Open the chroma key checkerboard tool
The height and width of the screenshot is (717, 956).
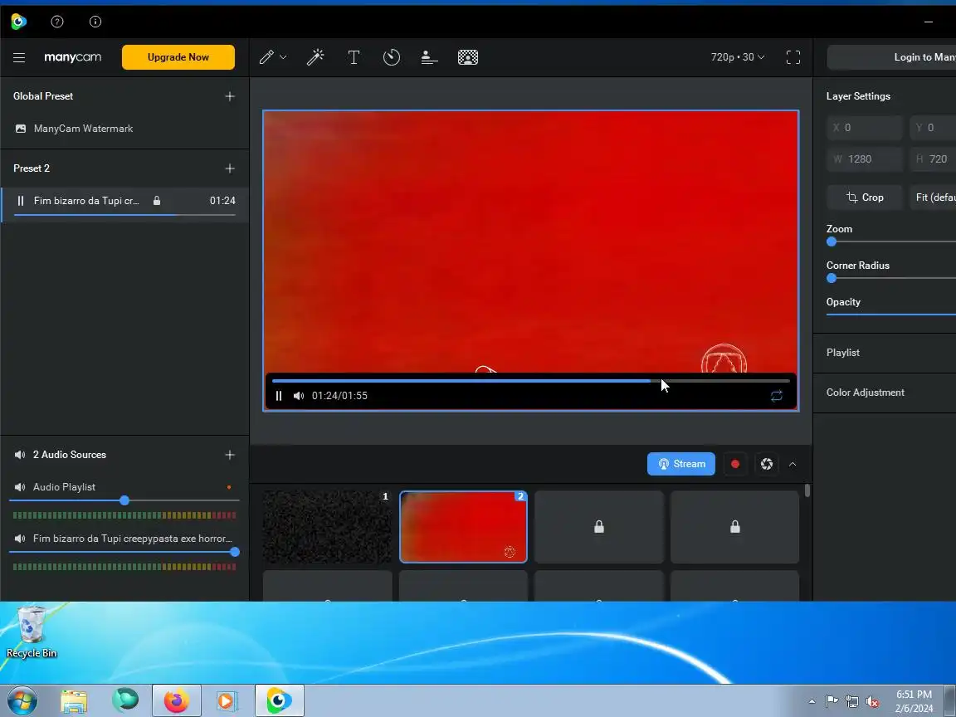pos(468,57)
